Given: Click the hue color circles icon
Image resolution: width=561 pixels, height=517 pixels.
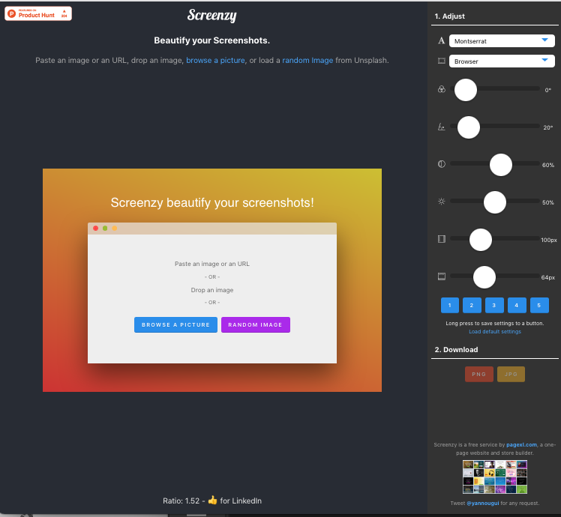Looking at the screenshot, I should pyautogui.click(x=442, y=89).
